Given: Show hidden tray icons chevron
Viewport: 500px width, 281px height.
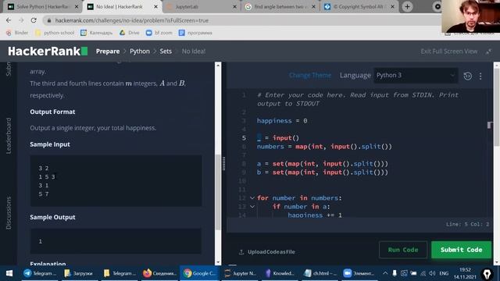Looking at the screenshot, I should [385, 273].
